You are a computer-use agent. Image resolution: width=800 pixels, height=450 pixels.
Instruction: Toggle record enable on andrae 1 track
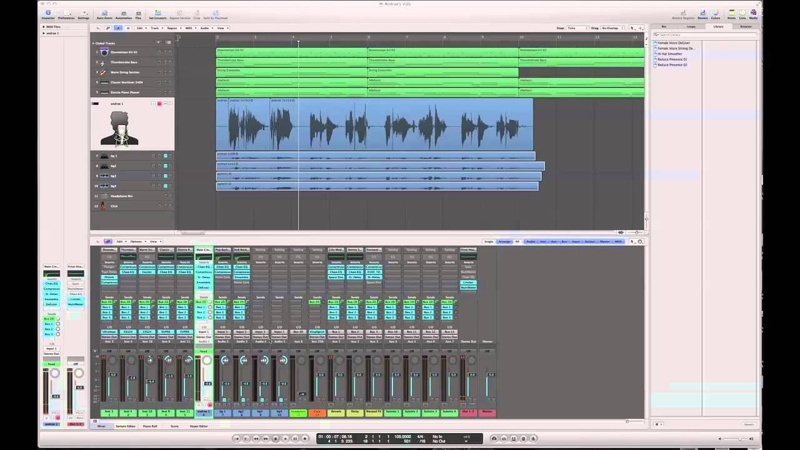159,103
